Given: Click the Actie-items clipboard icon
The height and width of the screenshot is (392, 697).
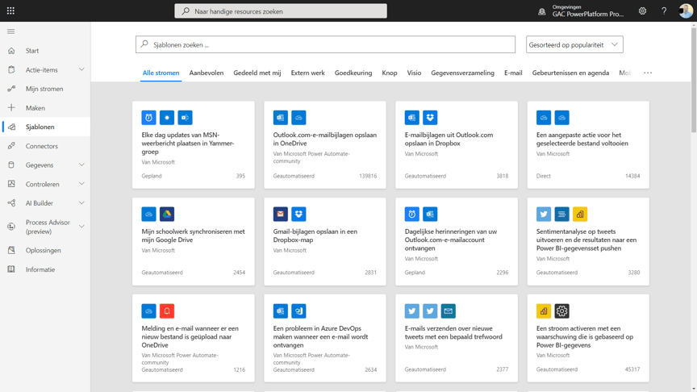Looking at the screenshot, I should [11, 70].
